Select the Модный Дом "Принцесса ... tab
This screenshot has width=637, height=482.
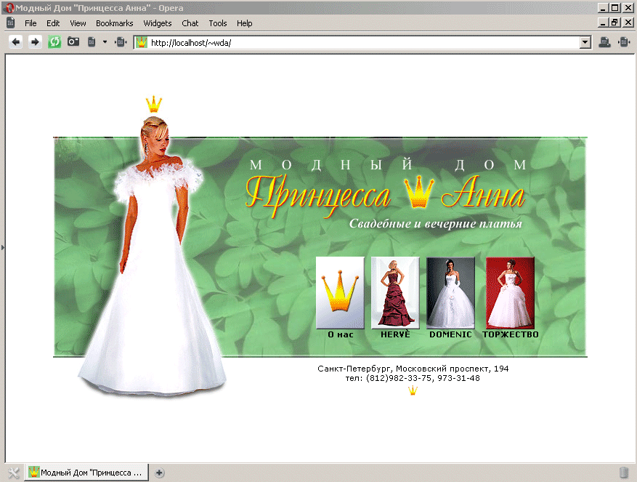coord(86,473)
